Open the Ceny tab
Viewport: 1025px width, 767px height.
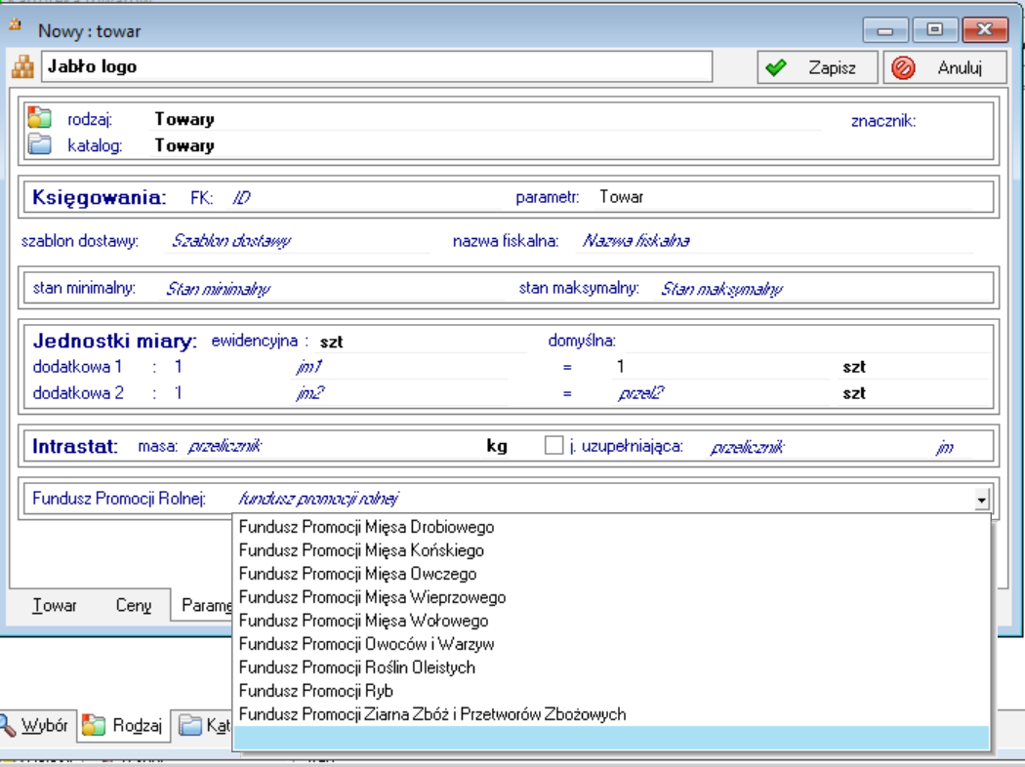(134, 605)
